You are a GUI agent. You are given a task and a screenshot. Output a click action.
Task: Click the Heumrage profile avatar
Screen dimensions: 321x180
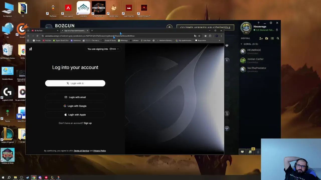tap(246, 28)
